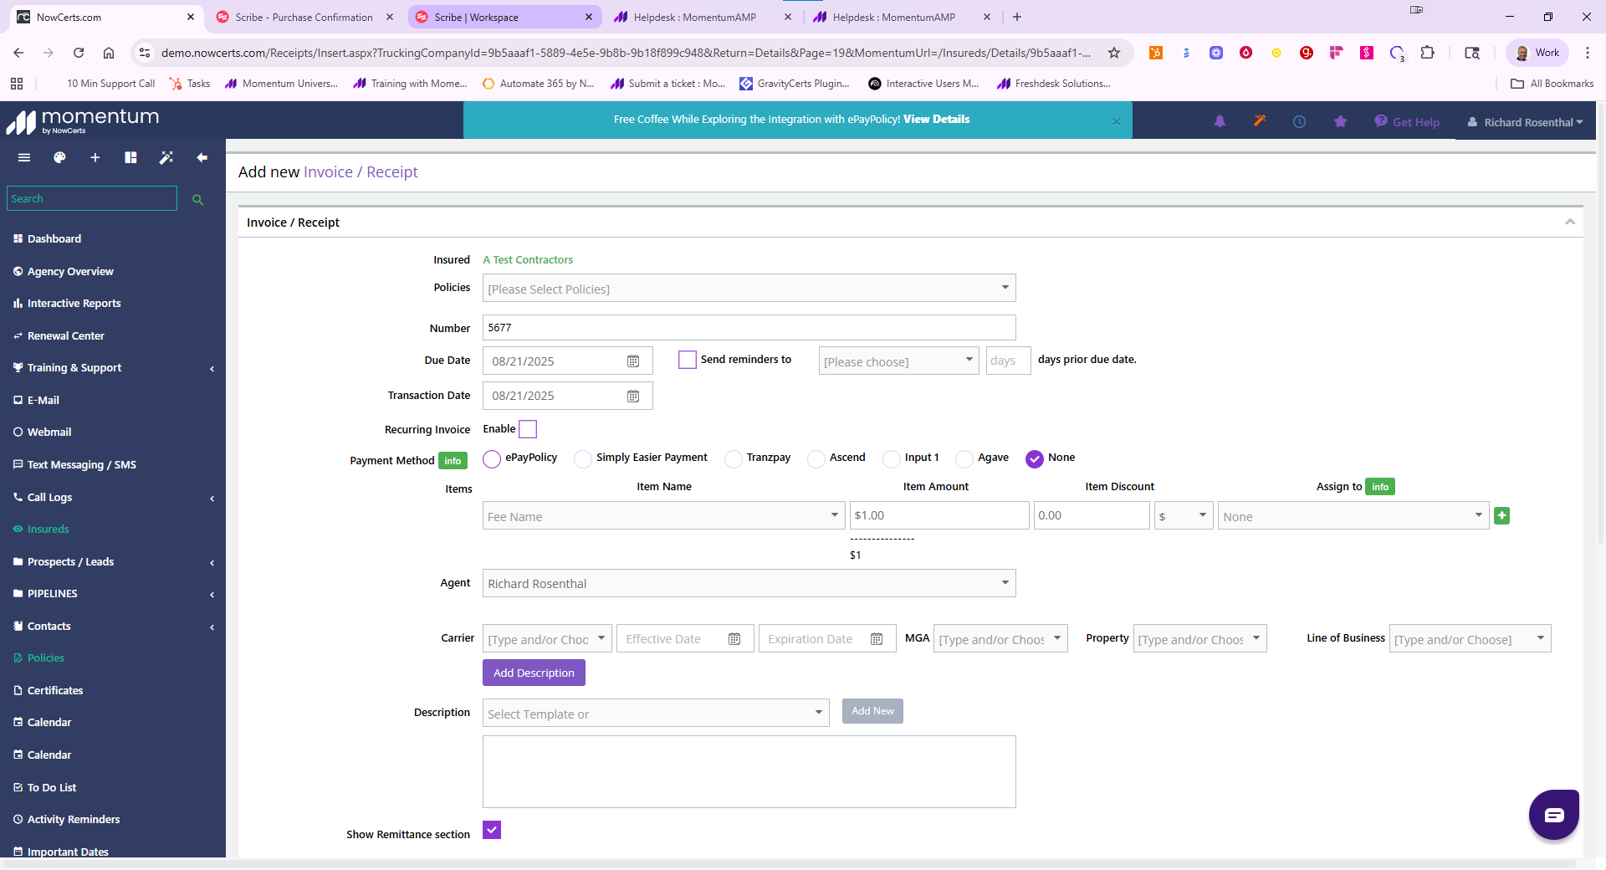Screen dimensions: 1606x870
Task: Open the Policies selection dropdown
Action: (x=749, y=289)
